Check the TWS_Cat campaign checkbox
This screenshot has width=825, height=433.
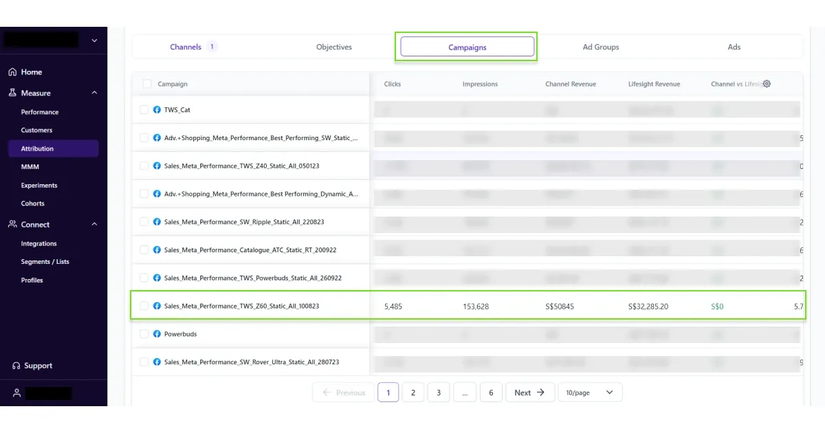click(144, 110)
